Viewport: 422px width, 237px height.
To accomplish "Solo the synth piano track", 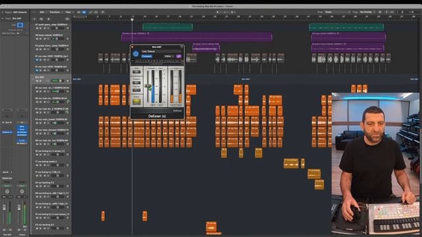I will 41,28.
